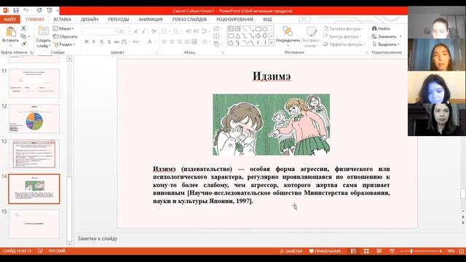Toggle bold formatting (Ж)
The width and height of the screenshot is (466, 262).
coord(87,42)
